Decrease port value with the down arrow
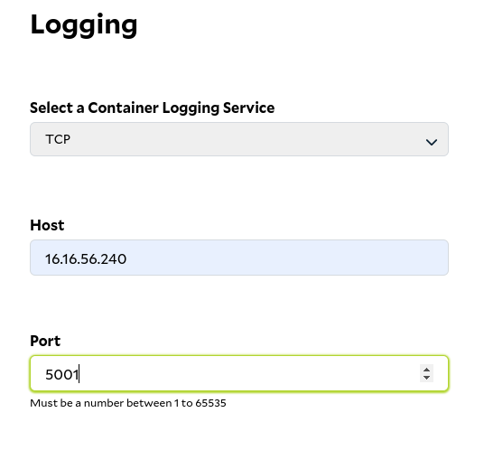 426,378
